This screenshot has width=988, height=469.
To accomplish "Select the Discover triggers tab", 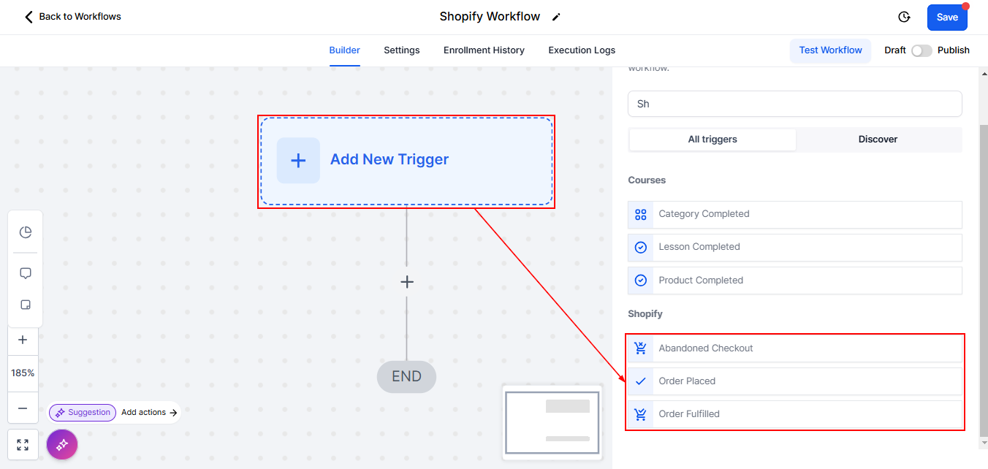I will click(x=878, y=140).
